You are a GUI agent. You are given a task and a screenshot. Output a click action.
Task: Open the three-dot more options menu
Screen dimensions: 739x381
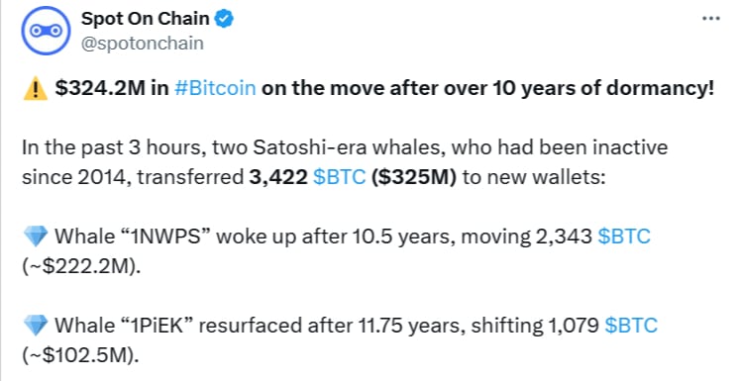710,19
